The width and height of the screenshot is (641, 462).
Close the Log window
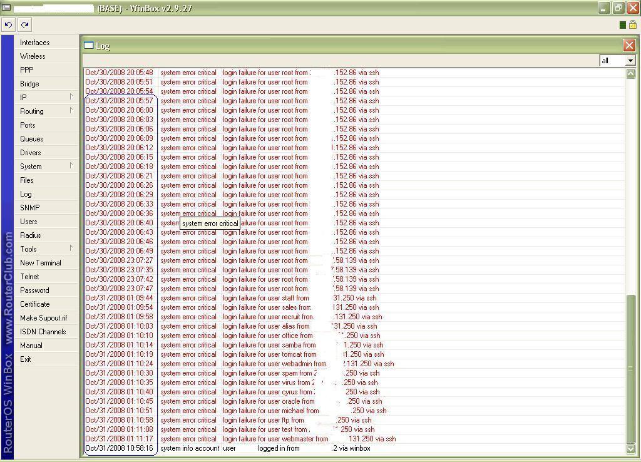click(x=629, y=45)
